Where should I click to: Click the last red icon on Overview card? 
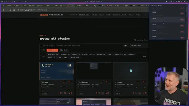145,93
